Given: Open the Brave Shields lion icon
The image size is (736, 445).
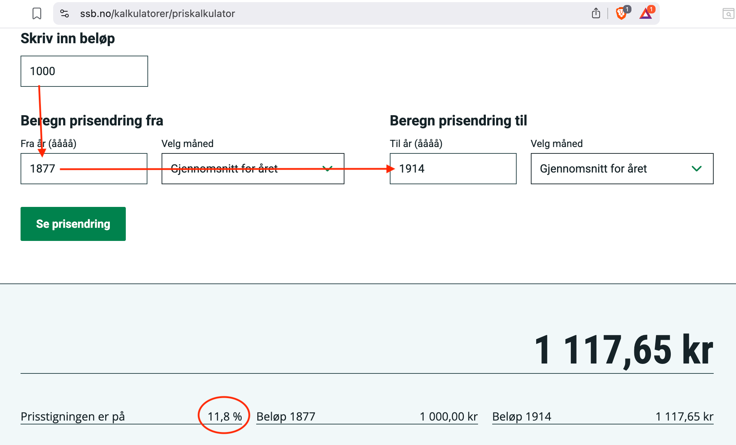Looking at the screenshot, I should 621,13.
